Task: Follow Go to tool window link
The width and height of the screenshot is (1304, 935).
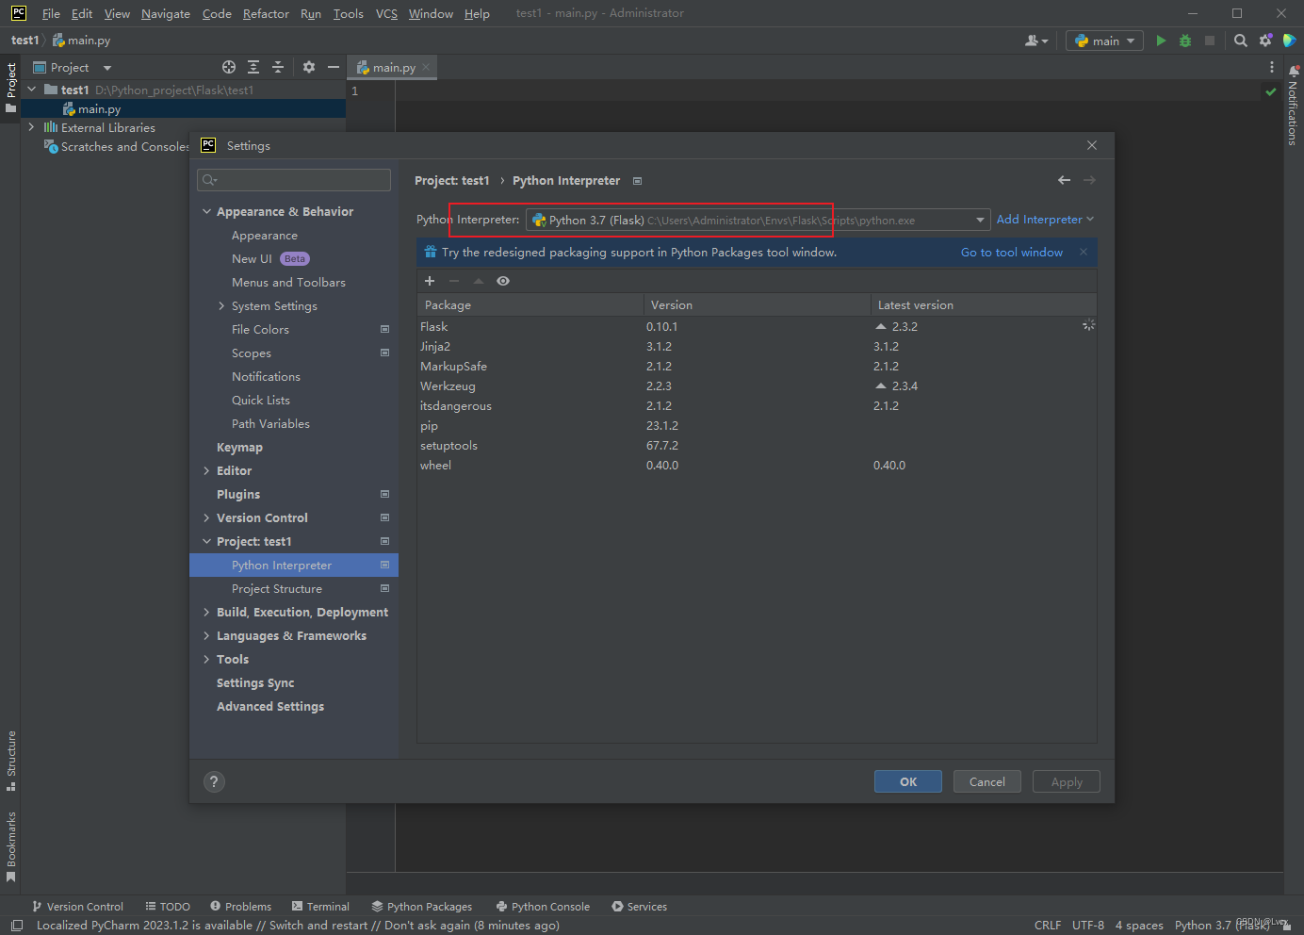Action: (x=1012, y=252)
